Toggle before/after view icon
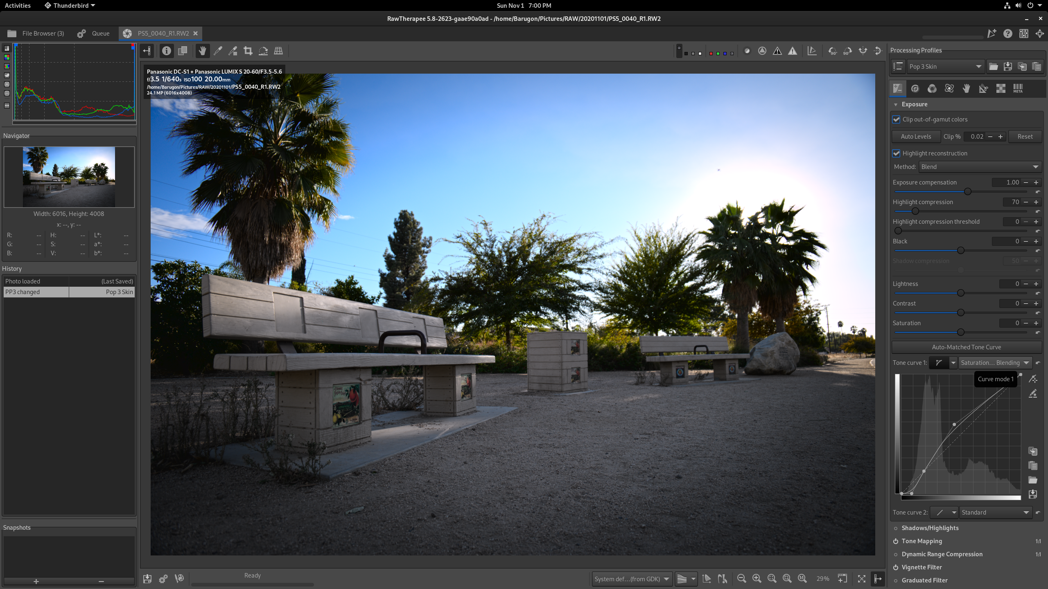Screen dimensions: 1048x589 (x=183, y=51)
